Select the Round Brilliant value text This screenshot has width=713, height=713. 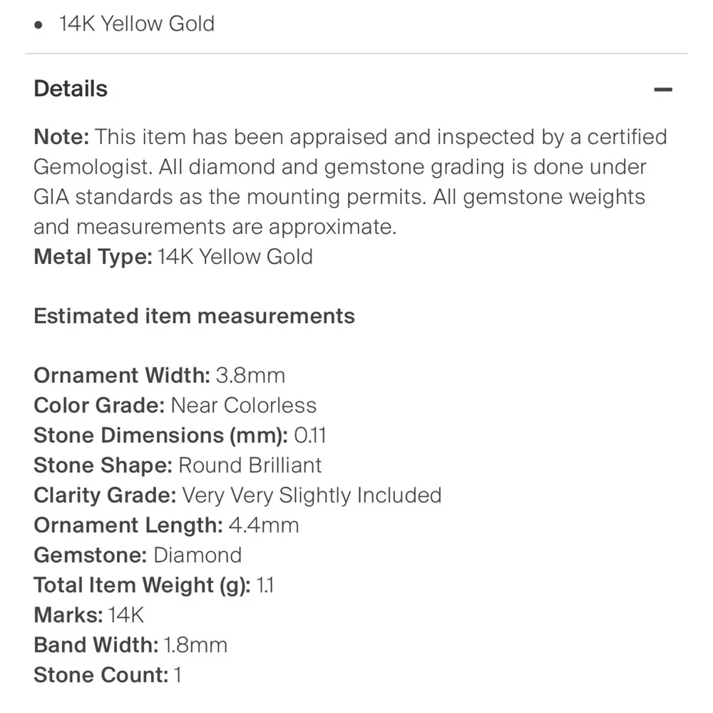click(250, 465)
